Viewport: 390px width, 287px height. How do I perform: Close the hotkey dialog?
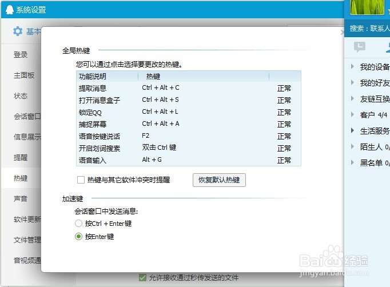click(342, 32)
